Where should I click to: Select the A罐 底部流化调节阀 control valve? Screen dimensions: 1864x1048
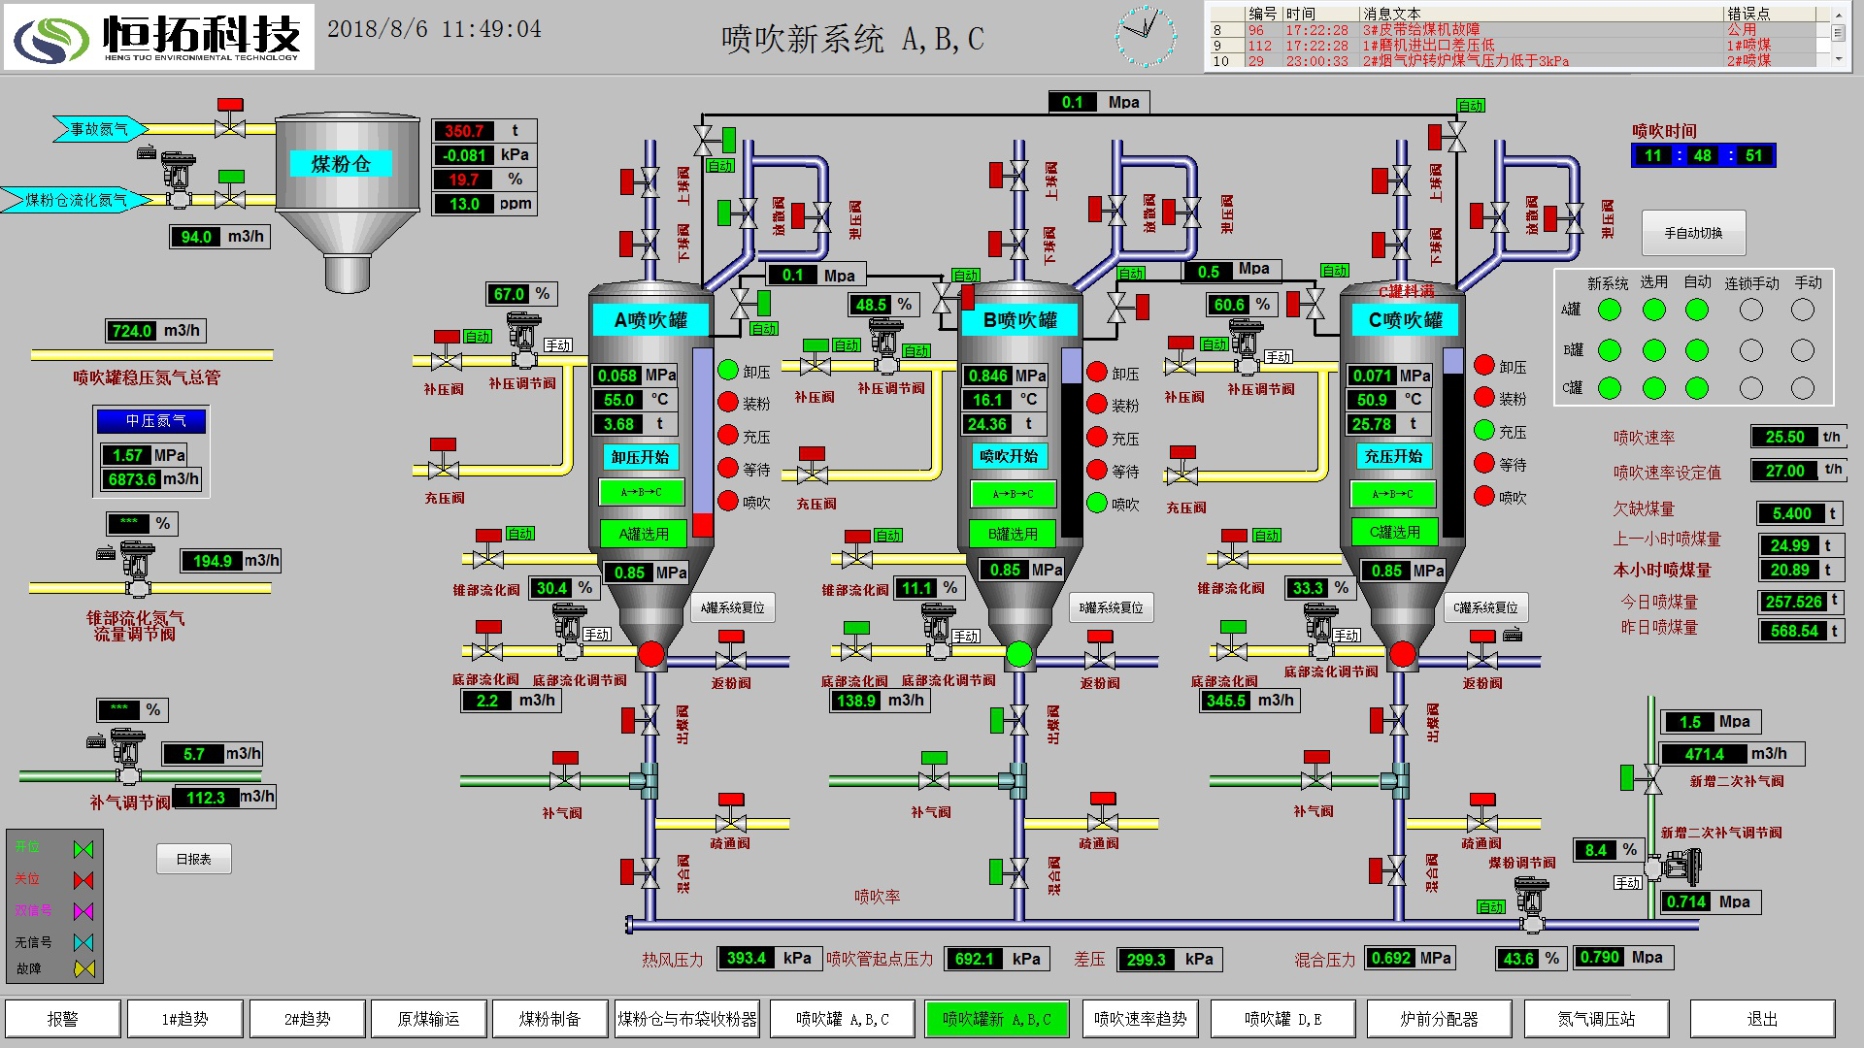click(570, 633)
